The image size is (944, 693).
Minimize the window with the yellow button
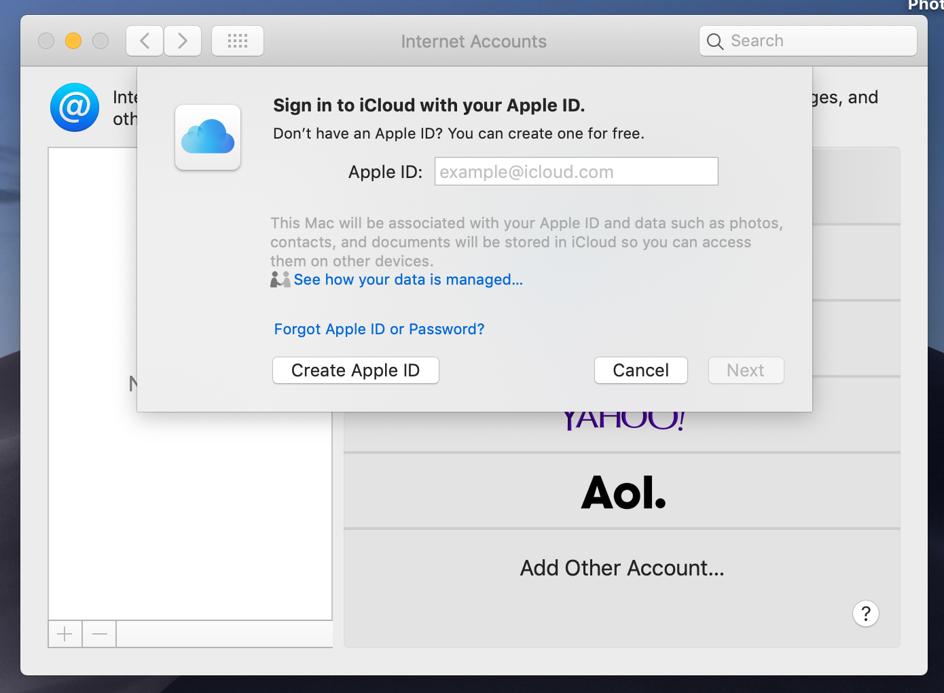pos(73,41)
